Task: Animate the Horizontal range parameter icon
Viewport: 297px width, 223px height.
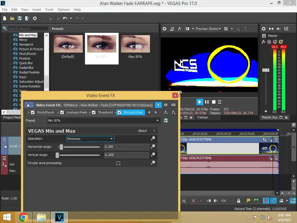Action: pyautogui.click(x=153, y=147)
